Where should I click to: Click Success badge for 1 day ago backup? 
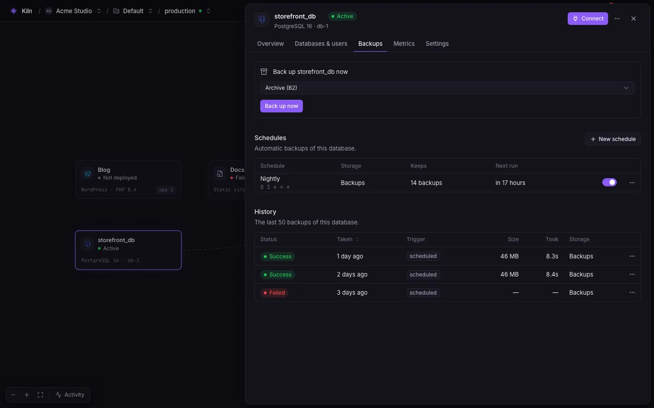277,257
